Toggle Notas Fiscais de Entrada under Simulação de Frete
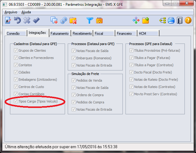This screenshot has height=153, width=196. pyautogui.click(x=73, y=109)
